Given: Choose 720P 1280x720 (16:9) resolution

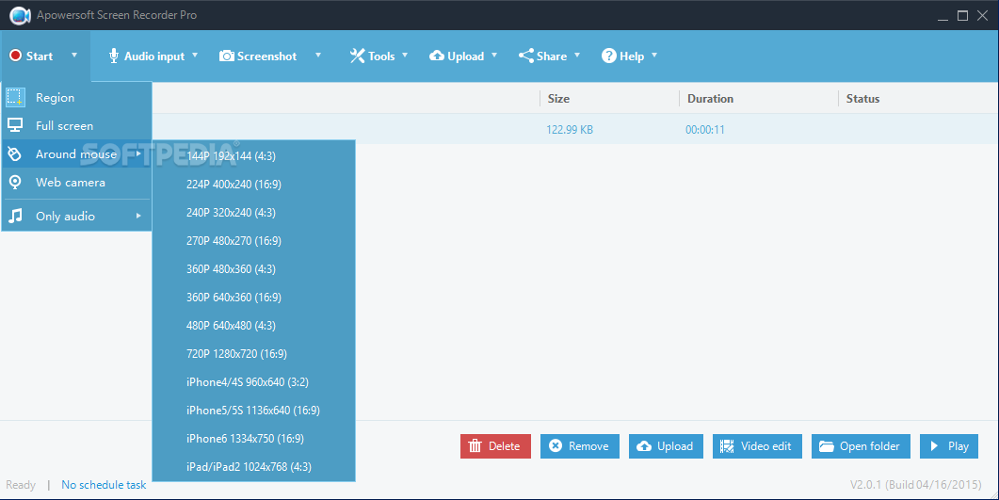Looking at the screenshot, I should click(253, 353).
